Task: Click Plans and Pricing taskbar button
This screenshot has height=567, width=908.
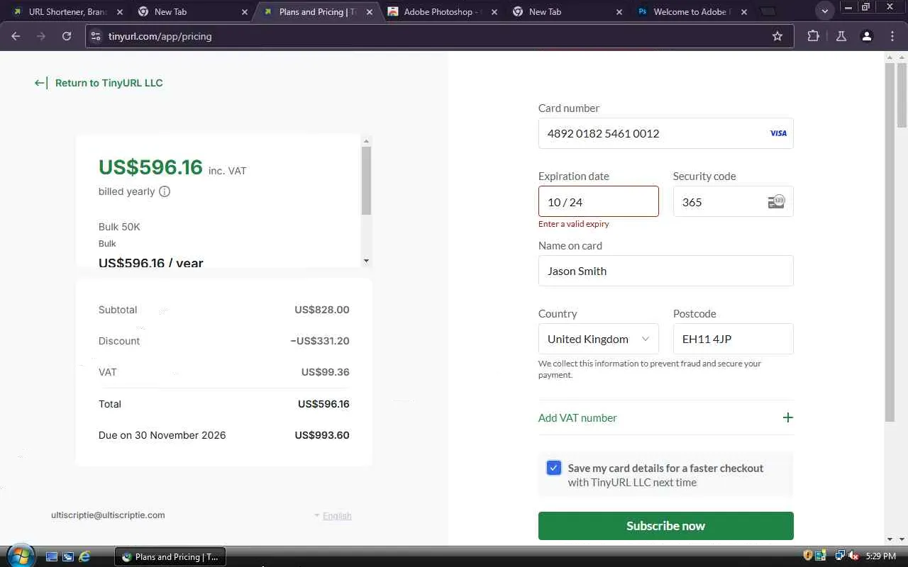Action: click(x=170, y=556)
